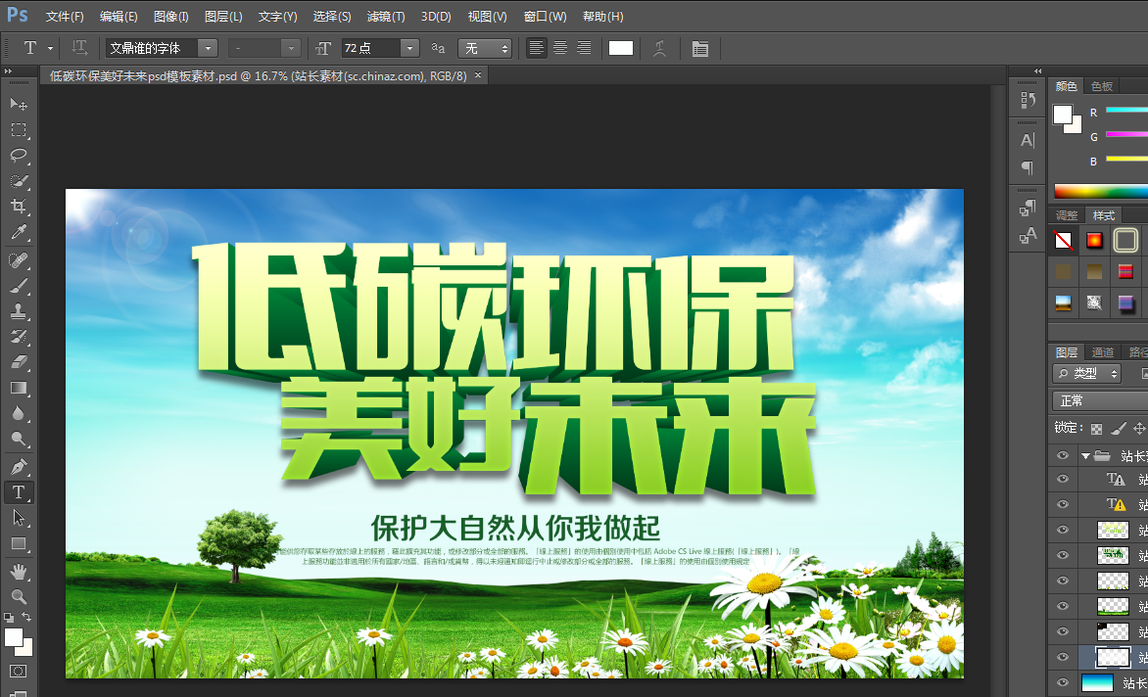Open the font family dropdown
1148x697 pixels.
[x=209, y=48]
